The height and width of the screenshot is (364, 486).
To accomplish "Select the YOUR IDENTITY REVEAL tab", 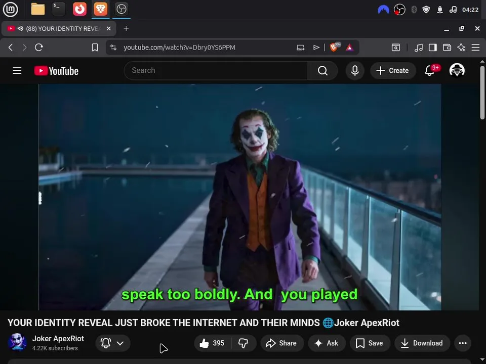I will [59, 28].
